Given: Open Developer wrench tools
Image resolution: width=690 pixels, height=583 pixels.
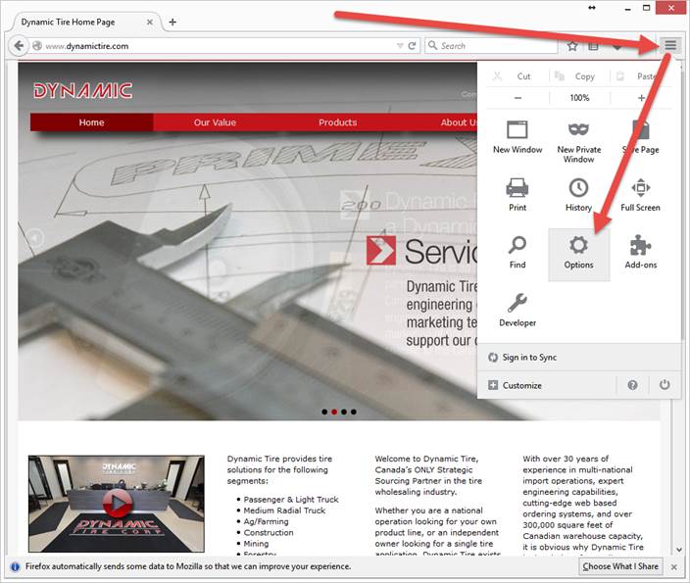Looking at the screenshot, I should point(517,310).
